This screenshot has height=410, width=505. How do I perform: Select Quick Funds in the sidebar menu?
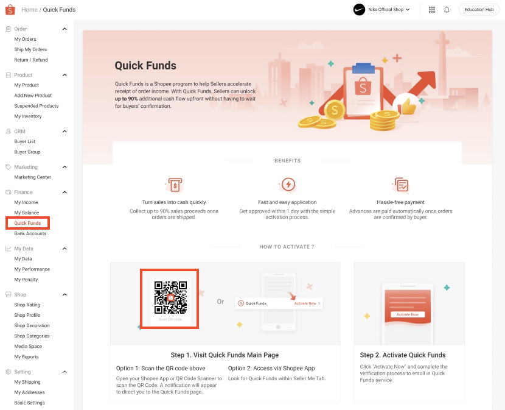[x=29, y=223]
